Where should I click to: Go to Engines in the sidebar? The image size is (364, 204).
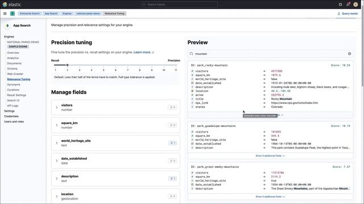pos(9,37)
